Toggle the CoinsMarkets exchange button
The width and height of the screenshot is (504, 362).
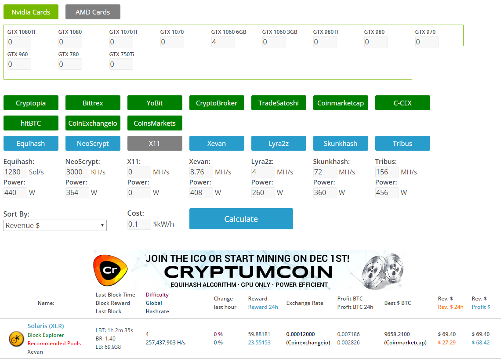[x=155, y=123]
